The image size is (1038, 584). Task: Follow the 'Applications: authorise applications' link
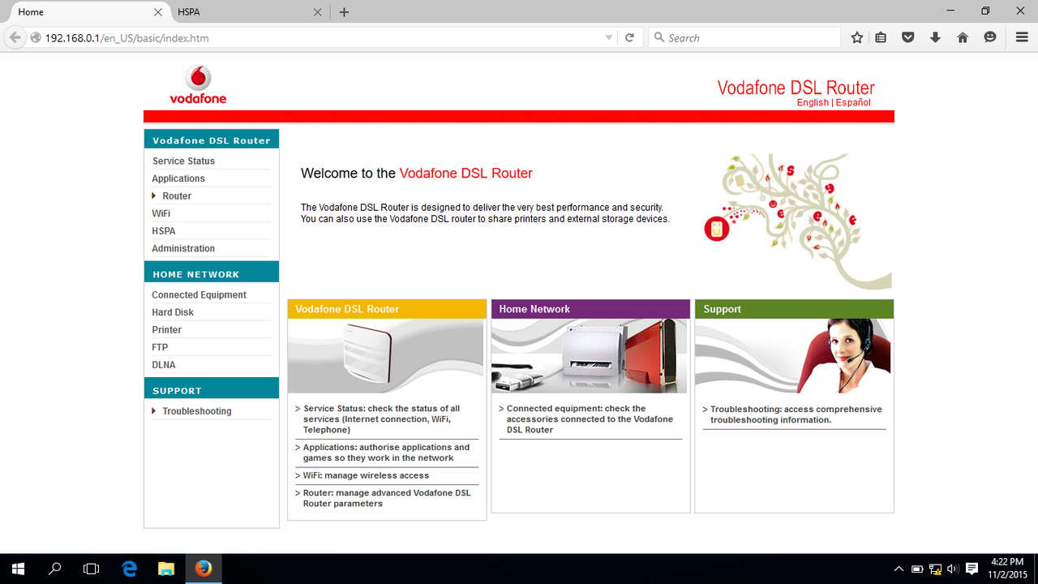pos(386,453)
